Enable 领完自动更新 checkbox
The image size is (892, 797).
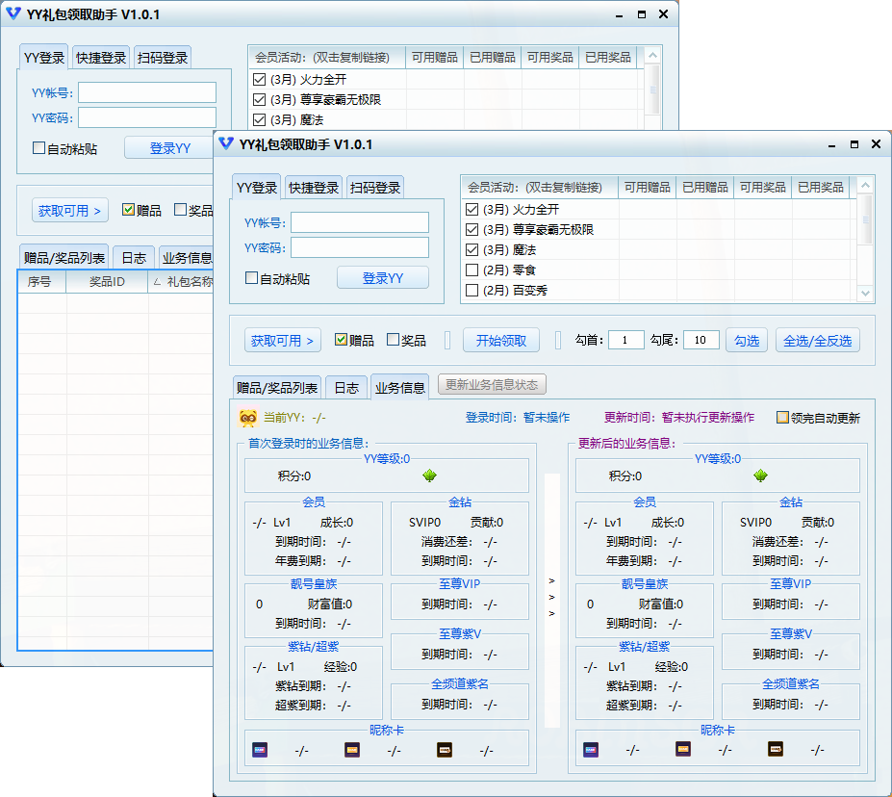click(782, 418)
